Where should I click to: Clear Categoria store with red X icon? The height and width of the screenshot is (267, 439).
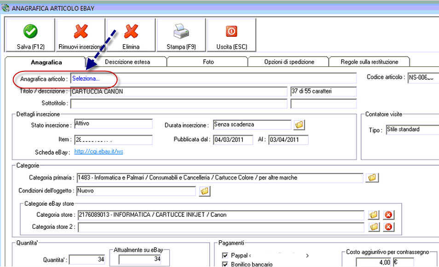[388, 215]
